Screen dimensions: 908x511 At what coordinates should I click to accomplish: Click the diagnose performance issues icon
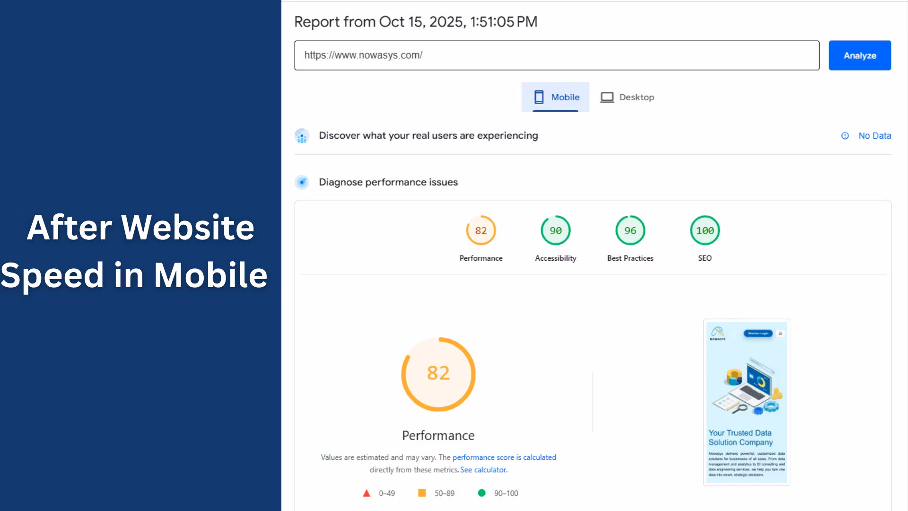(x=302, y=182)
